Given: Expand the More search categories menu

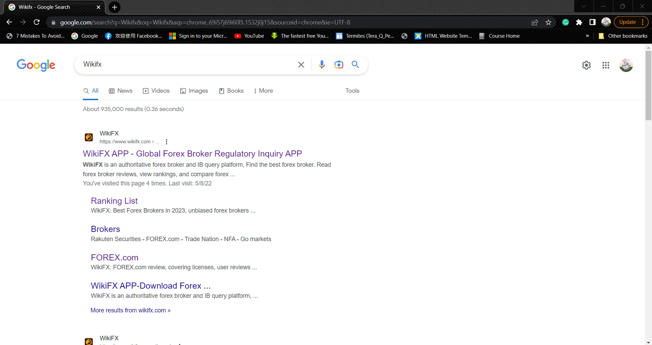Looking at the screenshot, I should pos(263,91).
